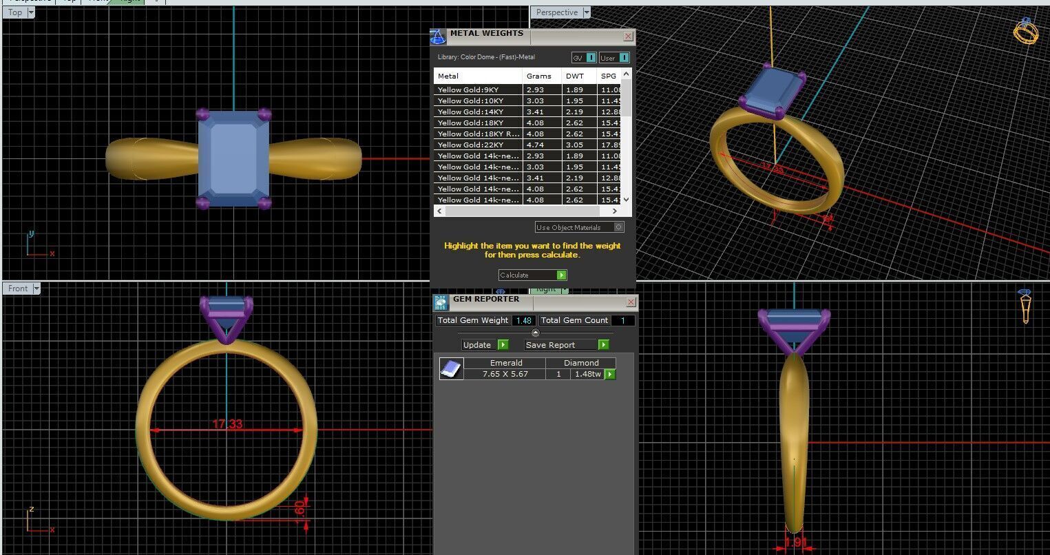Click the metal list scroll-left arrow
The width and height of the screenshot is (1050, 555).
point(439,211)
